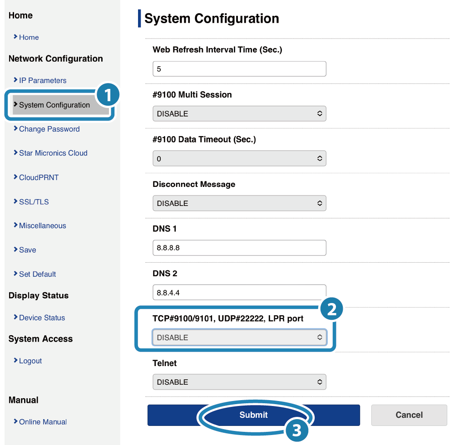454x445 pixels.
Task: Click the Save link in sidebar
Action: 27,250
